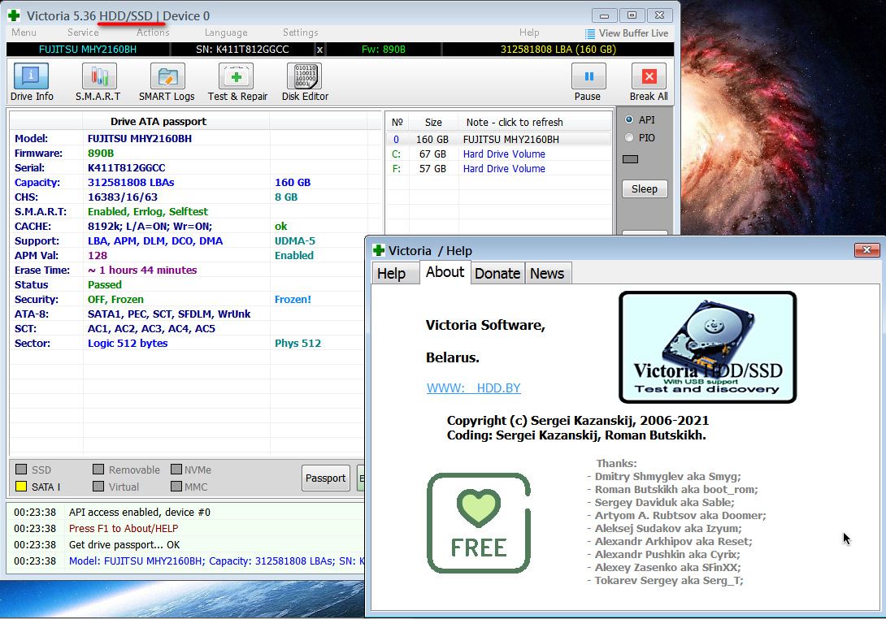Select the F: 57 GB volume row
The width and height of the screenshot is (886, 619).
coord(498,169)
